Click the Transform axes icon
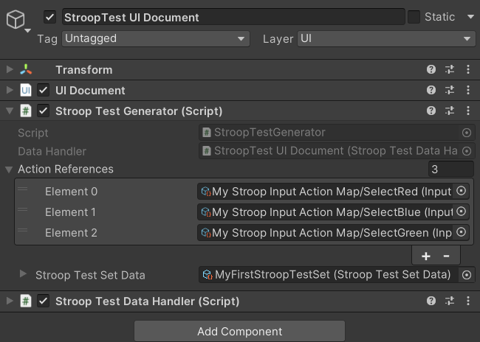 point(26,70)
